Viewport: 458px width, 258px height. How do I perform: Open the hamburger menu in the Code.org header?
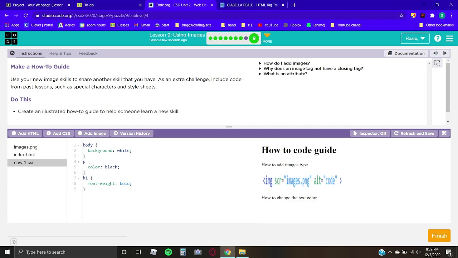[450, 38]
